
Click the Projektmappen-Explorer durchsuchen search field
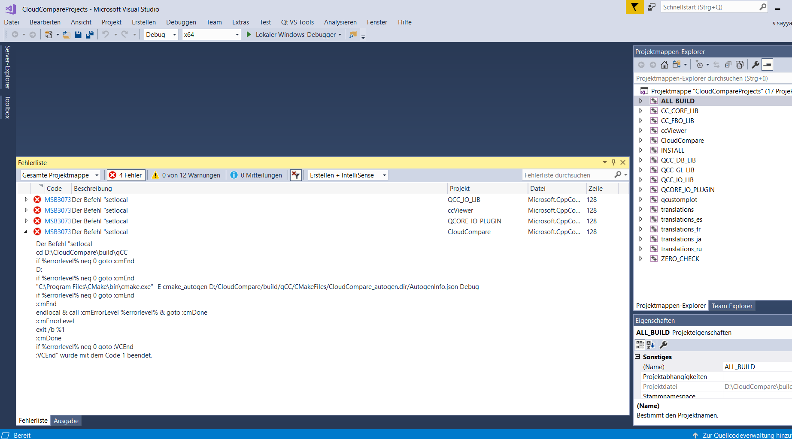[713, 78]
